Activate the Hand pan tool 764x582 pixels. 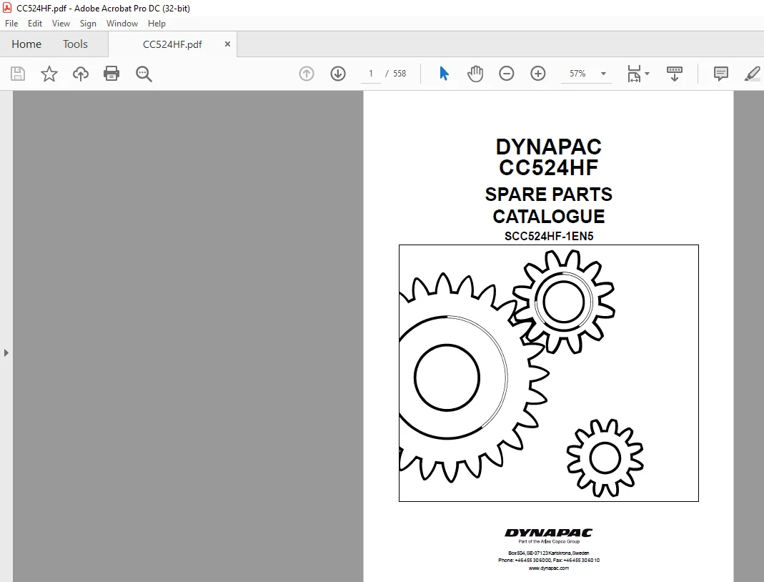pos(475,74)
